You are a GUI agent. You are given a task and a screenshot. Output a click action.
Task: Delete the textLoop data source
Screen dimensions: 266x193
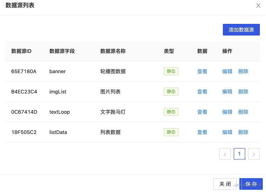tap(243, 112)
